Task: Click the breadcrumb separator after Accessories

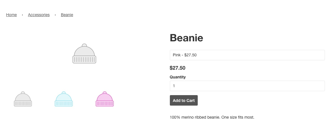Action: click(55, 15)
